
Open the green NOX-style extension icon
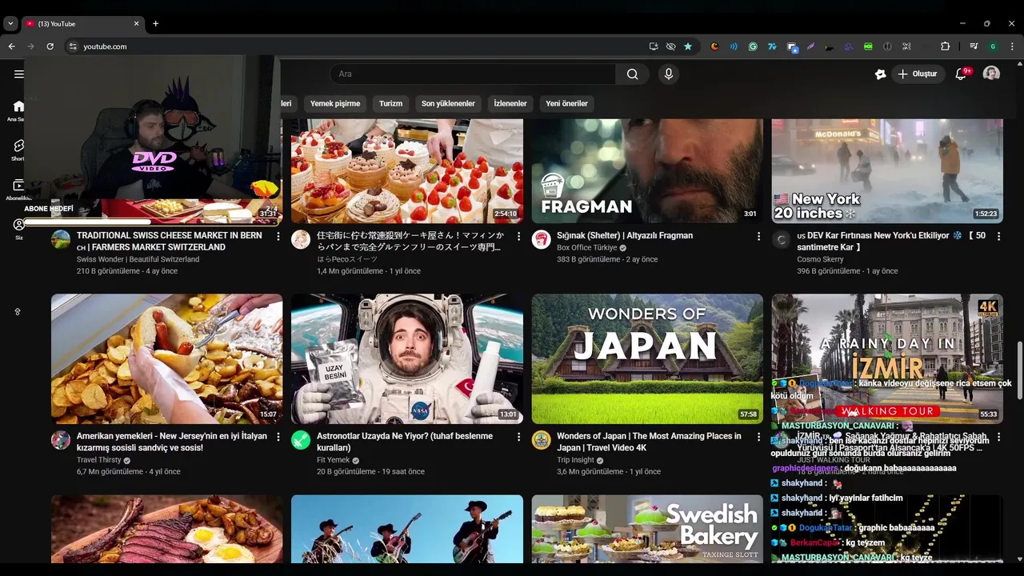[x=868, y=46]
